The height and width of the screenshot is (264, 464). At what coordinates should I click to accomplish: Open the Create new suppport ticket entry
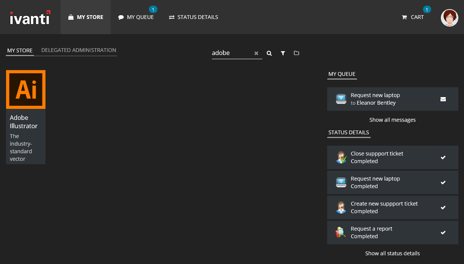click(393, 207)
